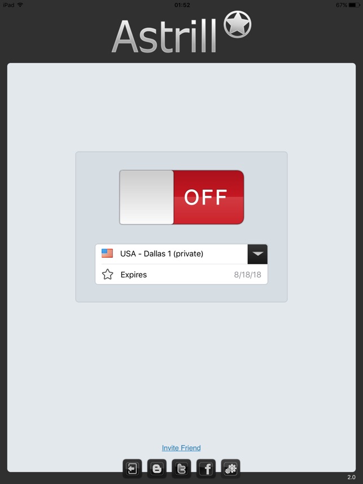Open the settings gears icon
The image size is (363, 484).
point(230,469)
